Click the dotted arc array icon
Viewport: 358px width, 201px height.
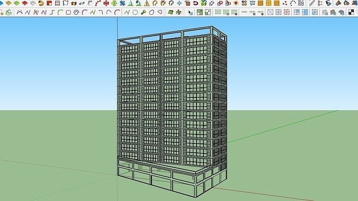(x=293, y=3)
